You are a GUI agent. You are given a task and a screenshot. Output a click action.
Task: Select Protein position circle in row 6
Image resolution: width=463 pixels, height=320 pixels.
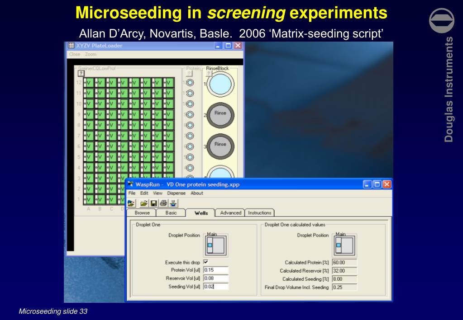(x=190, y=146)
